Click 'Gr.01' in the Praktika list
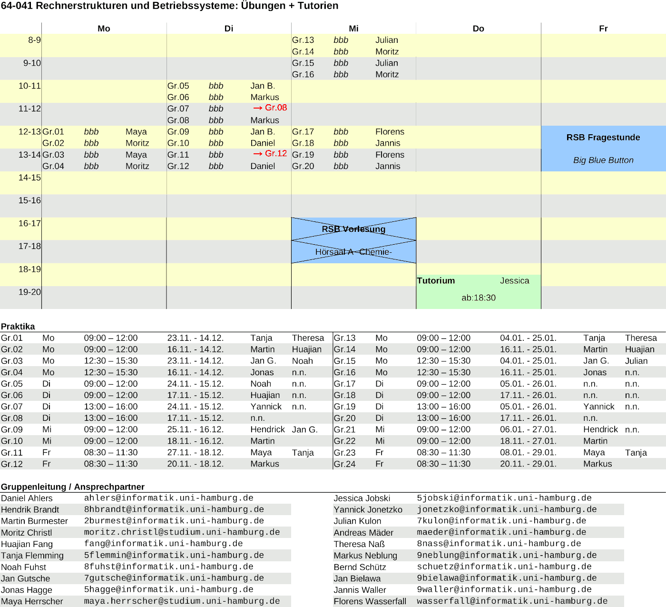Image resolution: width=666 pixels, height=607 pixels. (12, 338)
